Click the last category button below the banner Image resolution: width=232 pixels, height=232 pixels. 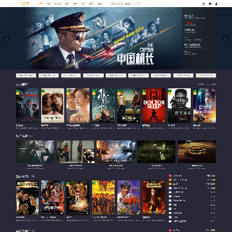point(206,75)
